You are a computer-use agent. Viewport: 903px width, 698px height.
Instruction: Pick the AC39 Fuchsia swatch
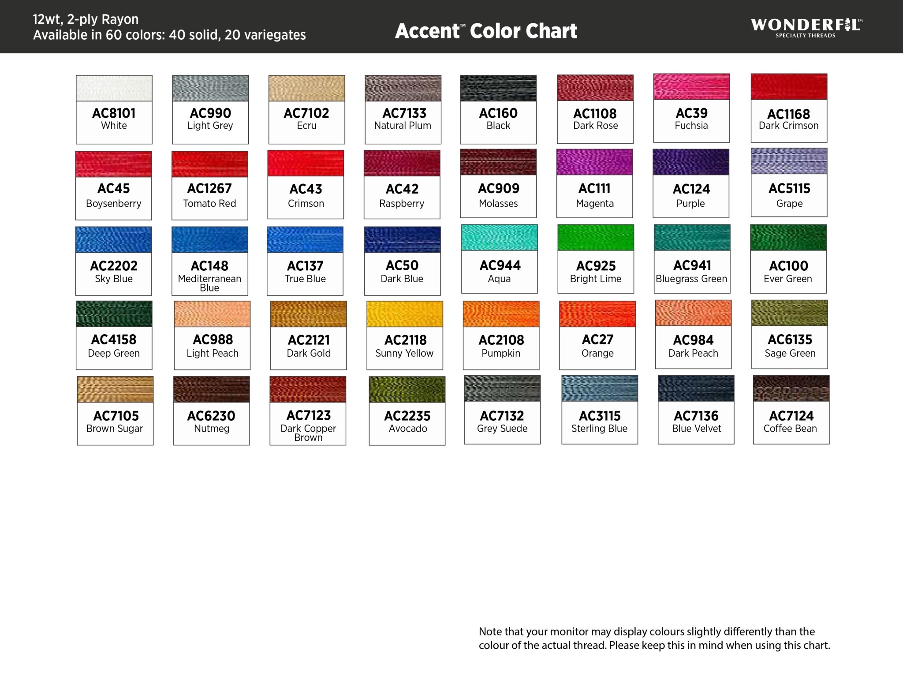(x=691, y=108)
